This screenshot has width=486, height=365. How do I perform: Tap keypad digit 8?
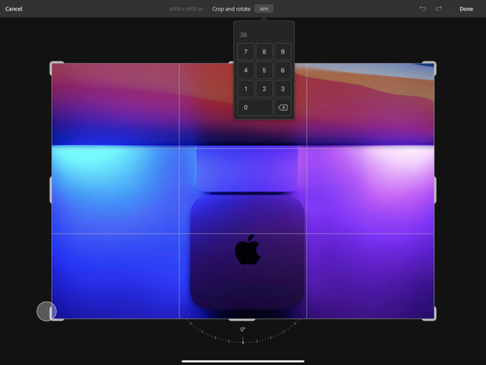click(264, 52)
